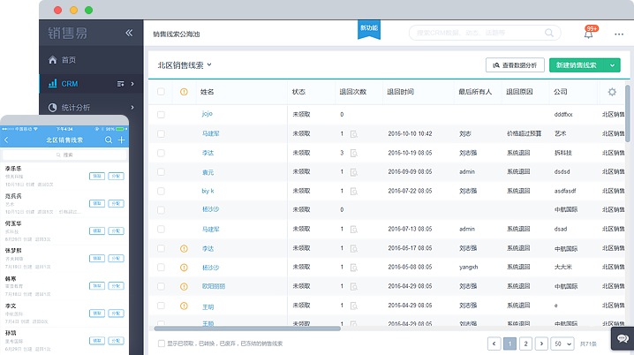Click warning icon in 欧阳丽丽 row
The width and height of the screenshot is (634, 355).
click(184, 286)
